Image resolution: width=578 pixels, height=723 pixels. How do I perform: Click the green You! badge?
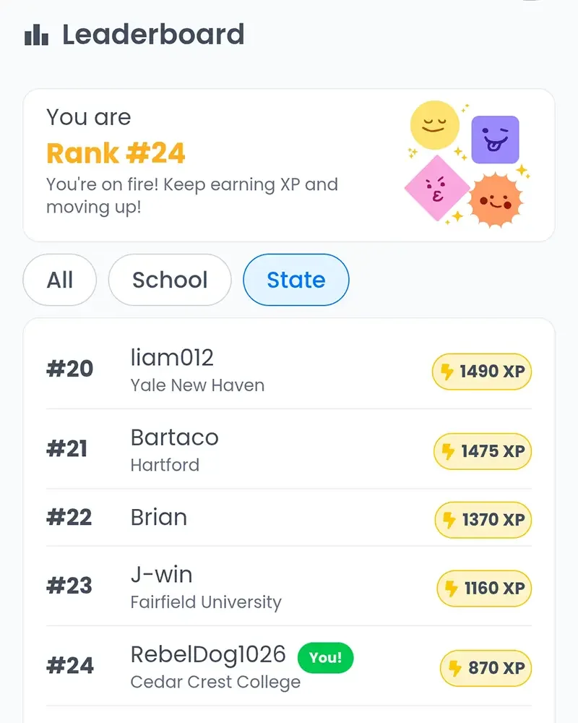pos(325,657)
